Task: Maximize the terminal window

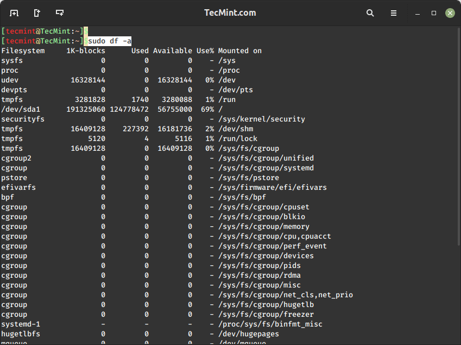Action: click(x=433, y=12)
